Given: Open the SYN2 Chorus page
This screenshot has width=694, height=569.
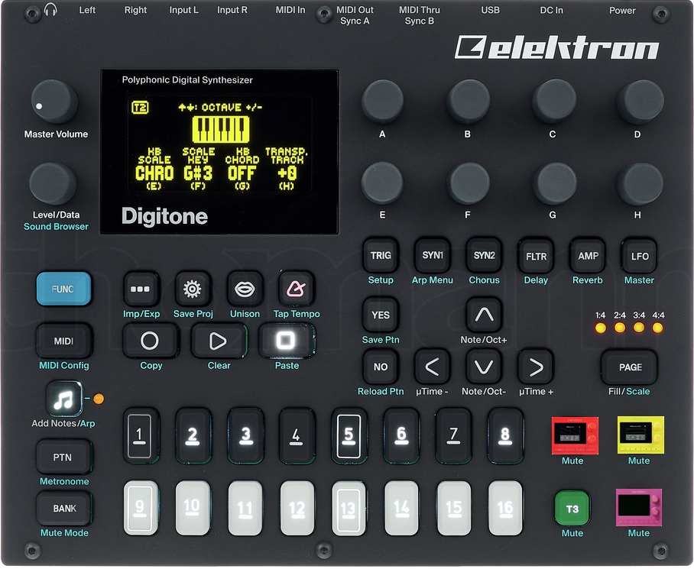Looking at the screenshot, I should pos(485,256).
